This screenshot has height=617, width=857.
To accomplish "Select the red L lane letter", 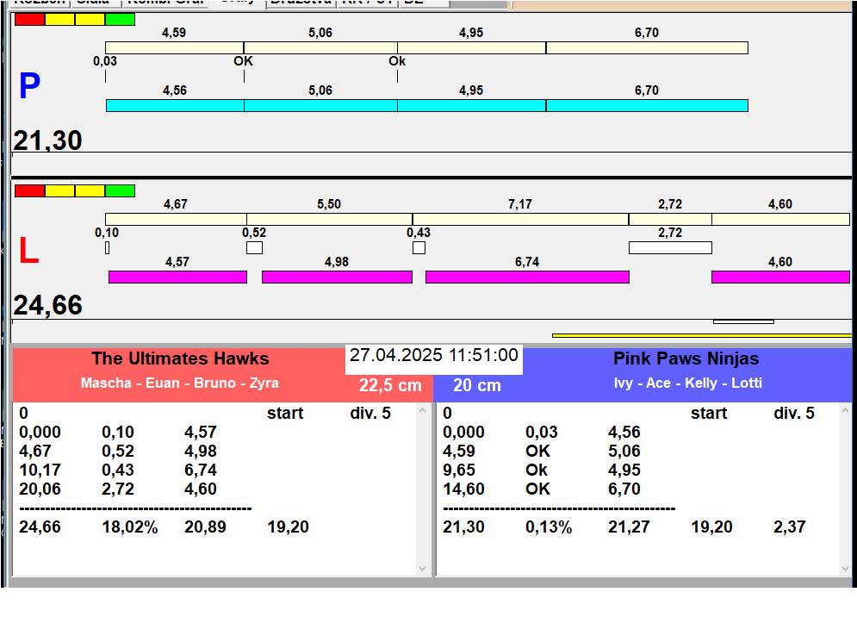I will point(28,252).
